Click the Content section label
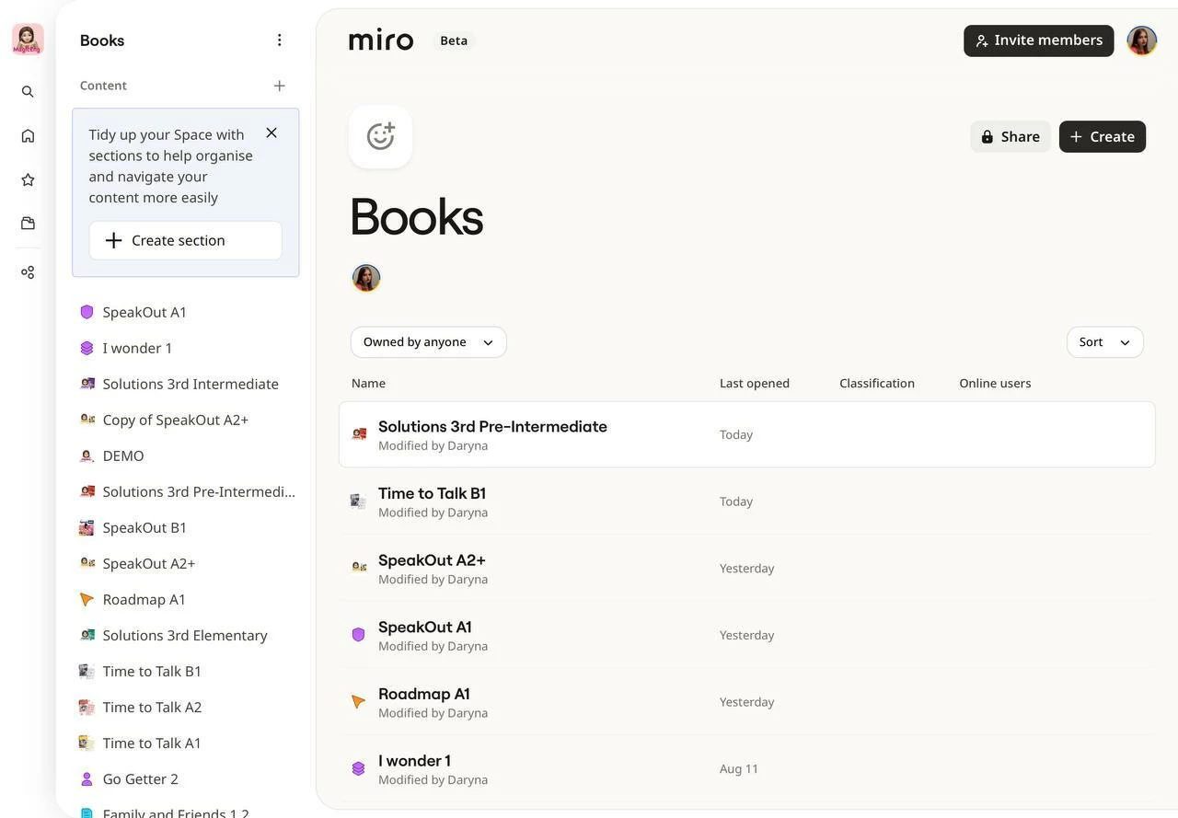Screen dimensions: 1178x818 point(103,86)
